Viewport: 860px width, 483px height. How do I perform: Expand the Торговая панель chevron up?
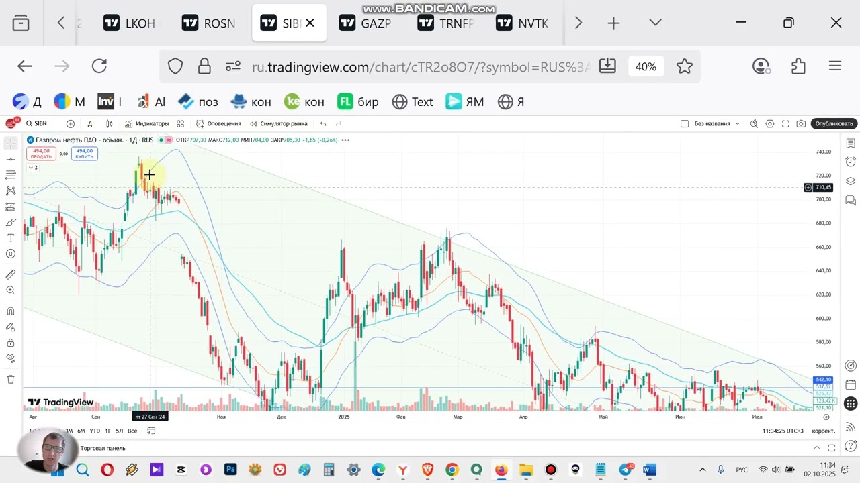817,448
